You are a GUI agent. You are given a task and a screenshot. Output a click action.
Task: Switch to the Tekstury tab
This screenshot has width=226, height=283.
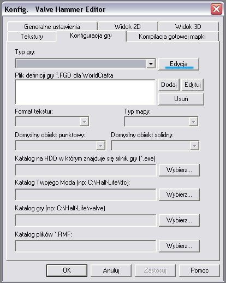click(32, 37)
